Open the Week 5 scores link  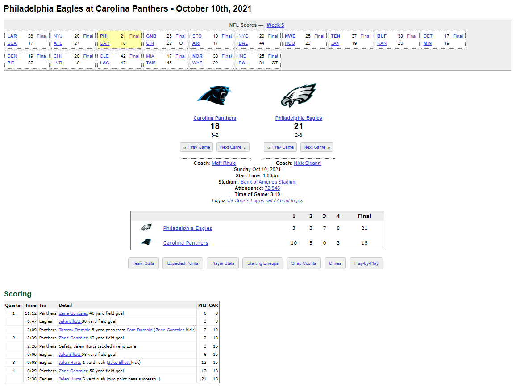pos(275,25)
